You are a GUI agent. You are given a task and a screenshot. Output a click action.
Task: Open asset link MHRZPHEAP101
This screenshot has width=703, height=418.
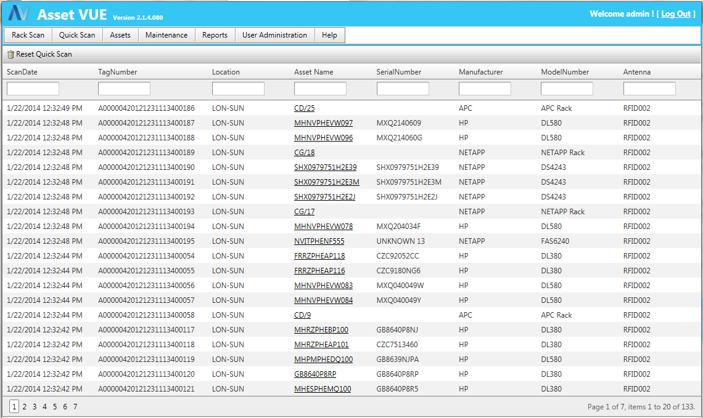pos(321,345)
